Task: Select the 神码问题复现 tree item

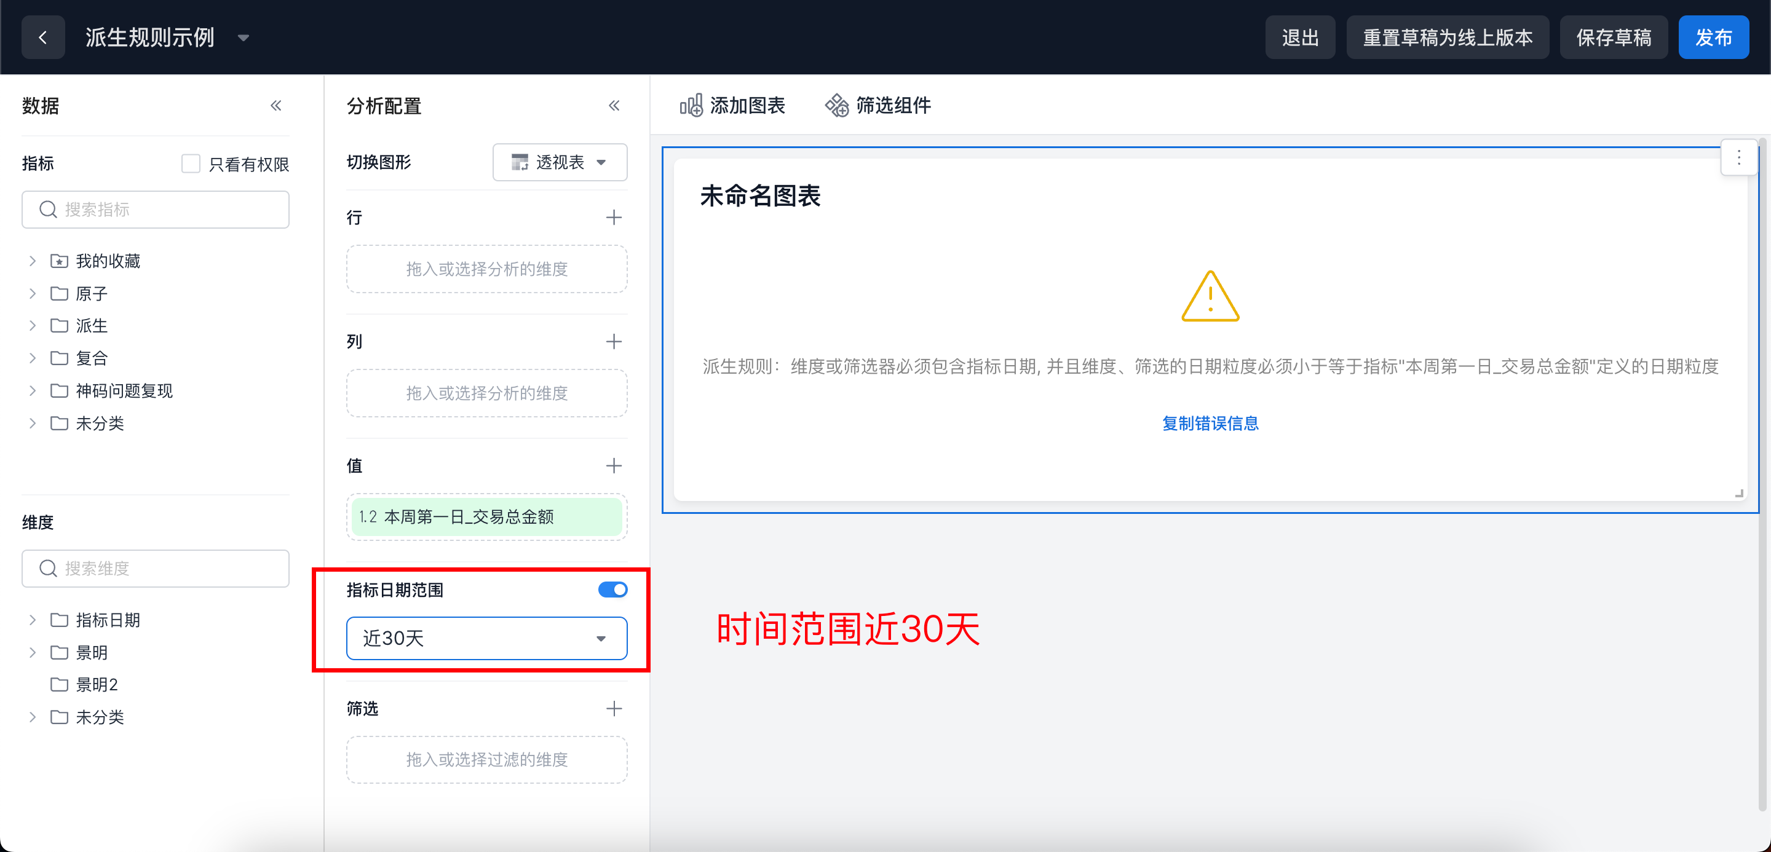Action: (x=124, y=391)
